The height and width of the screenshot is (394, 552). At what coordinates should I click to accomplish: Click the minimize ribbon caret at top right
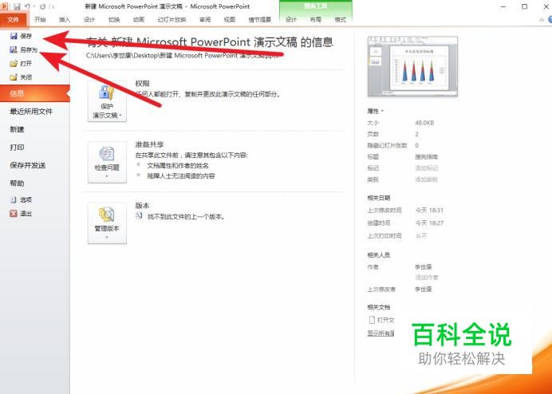pyautogui.click(x=542, y=20)
